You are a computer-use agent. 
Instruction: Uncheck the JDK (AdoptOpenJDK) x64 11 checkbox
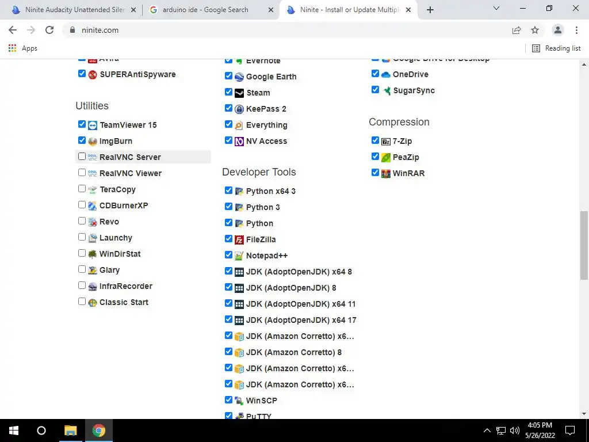tap(228, 303)
